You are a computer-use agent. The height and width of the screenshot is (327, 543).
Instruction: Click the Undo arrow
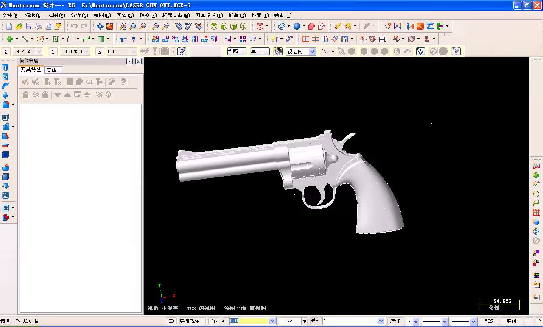pyautogui.click(x=74, y=26)
